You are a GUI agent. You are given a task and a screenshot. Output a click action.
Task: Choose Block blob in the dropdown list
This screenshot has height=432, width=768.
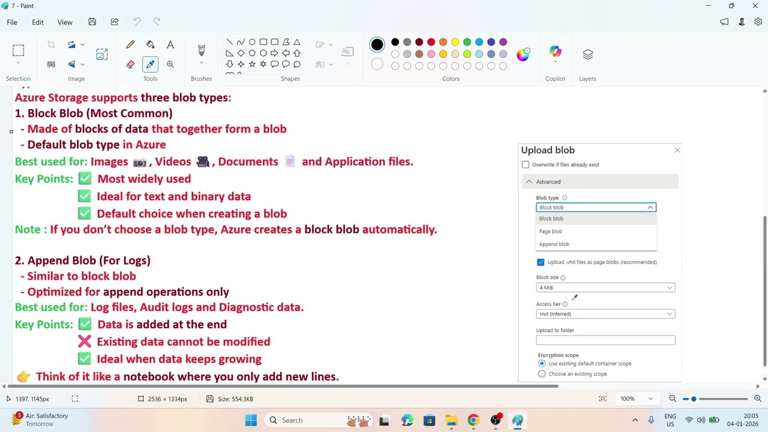click(596, 219)
